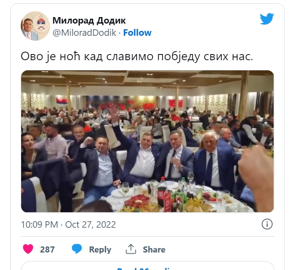This screenshot has width=294, height=270.
Task: Open the 10:09 PM timestamp
Action: pyautogui.click(x=39, y=224)
